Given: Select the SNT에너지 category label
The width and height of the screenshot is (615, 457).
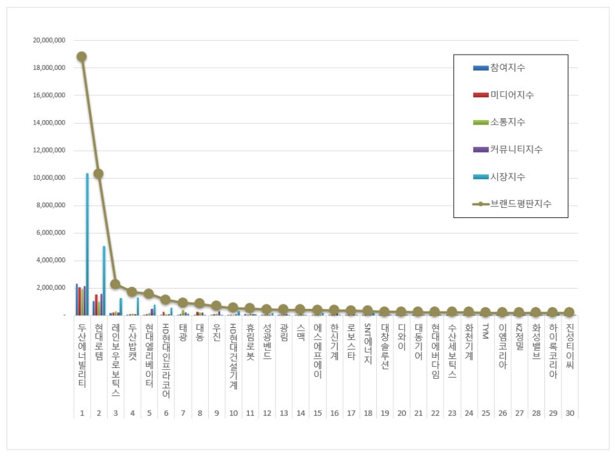Looking at the screenshot, I should [368, 343].
